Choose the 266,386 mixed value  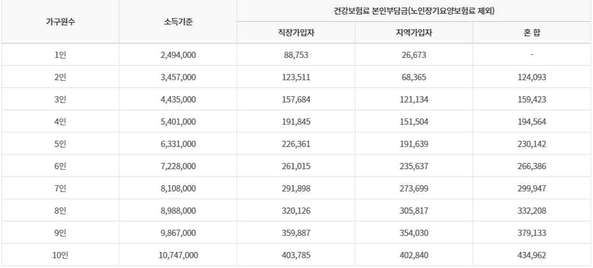point(532,167)
